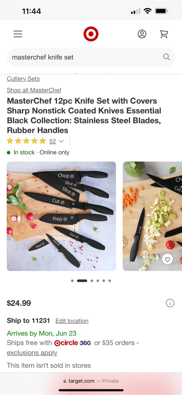Screen dimensions: 182x395
Task: Open the Cutlery Sets breadcrumb
Action: [23, 79]
